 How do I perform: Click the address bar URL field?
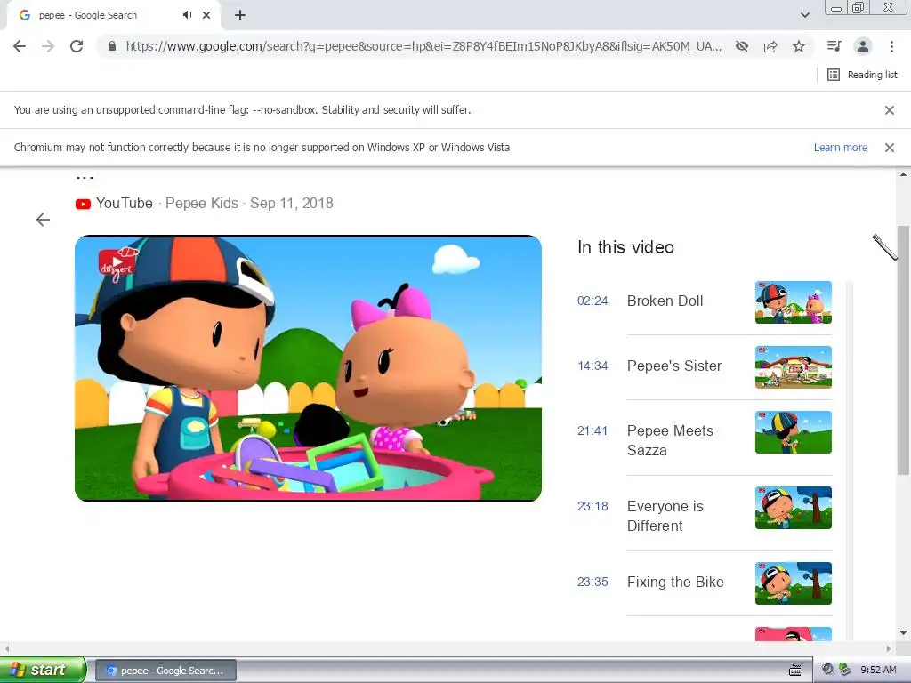[x=423, y=46]
